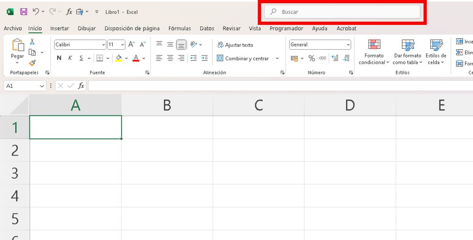Screen dimensions: 473x240
Task: Toggle Ajustar texto wrap text
Action: pyautogui.click(x=236, y=45)
